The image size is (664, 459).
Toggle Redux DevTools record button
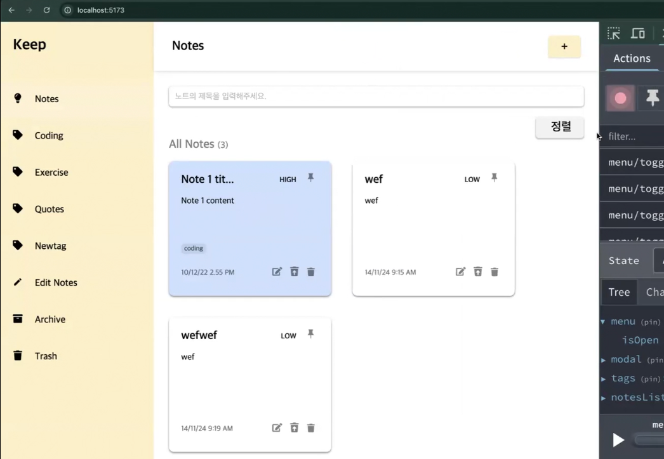pos(620,98)
